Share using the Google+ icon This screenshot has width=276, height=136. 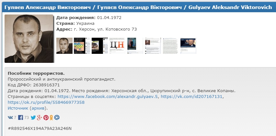40,118
